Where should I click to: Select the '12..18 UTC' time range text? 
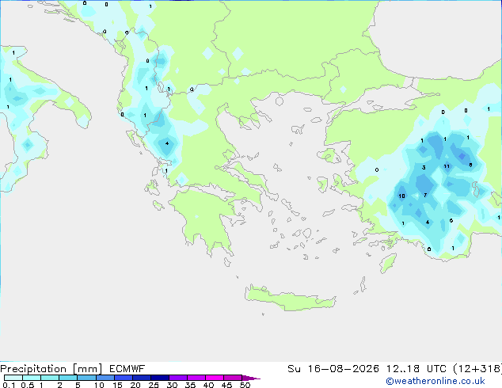tap(416, 369)
